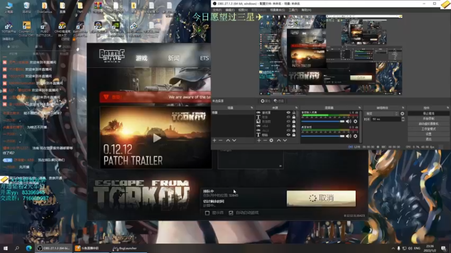
Task: Click Start Recording button in OBS
Action: [428, 119]
